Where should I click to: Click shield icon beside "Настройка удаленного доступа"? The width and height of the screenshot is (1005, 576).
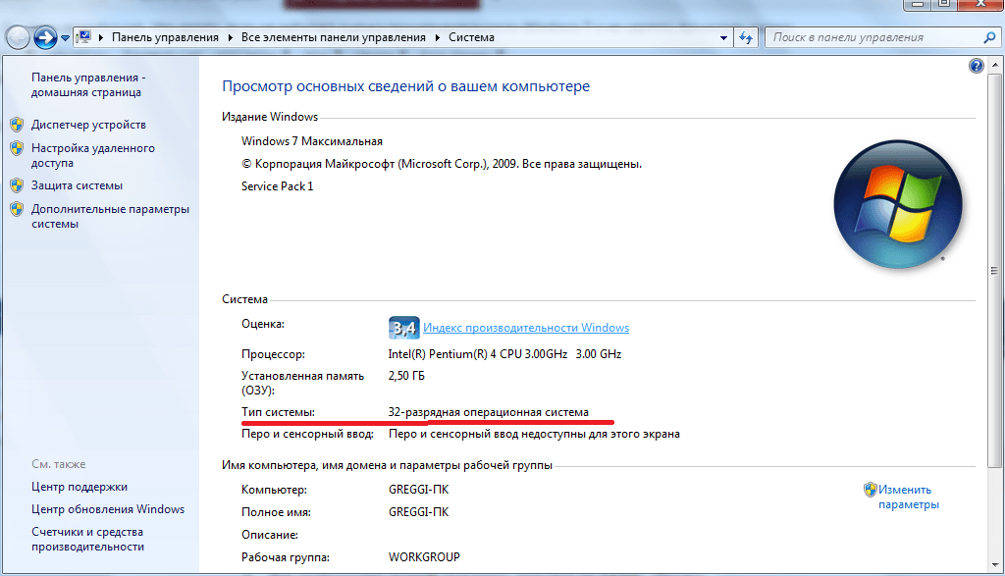[x=18, y=148]
